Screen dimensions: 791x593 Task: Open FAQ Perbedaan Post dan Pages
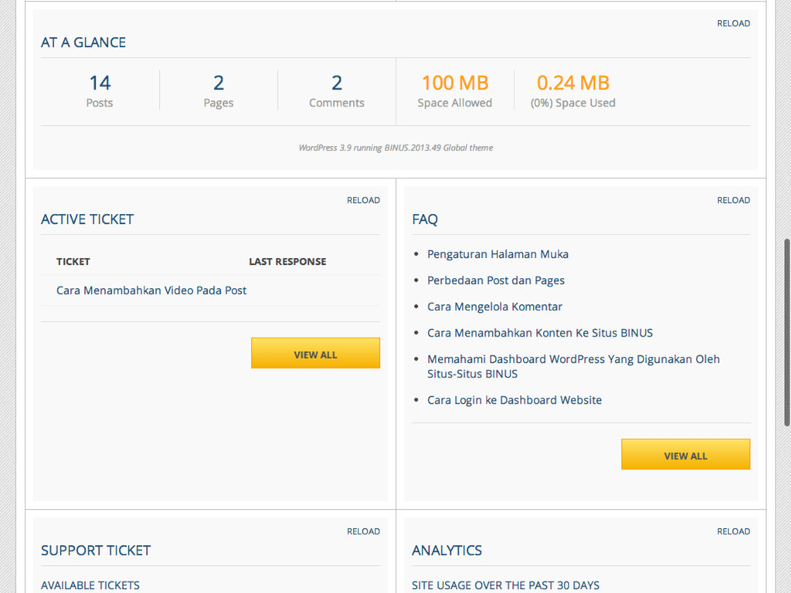[496, 280]
